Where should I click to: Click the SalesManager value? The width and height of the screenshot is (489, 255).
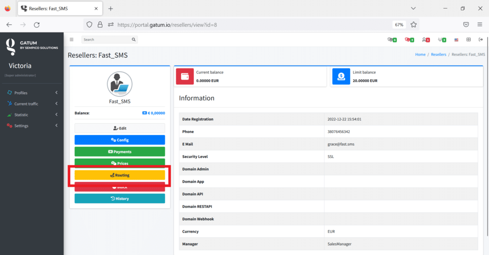[x=340, y=244]
